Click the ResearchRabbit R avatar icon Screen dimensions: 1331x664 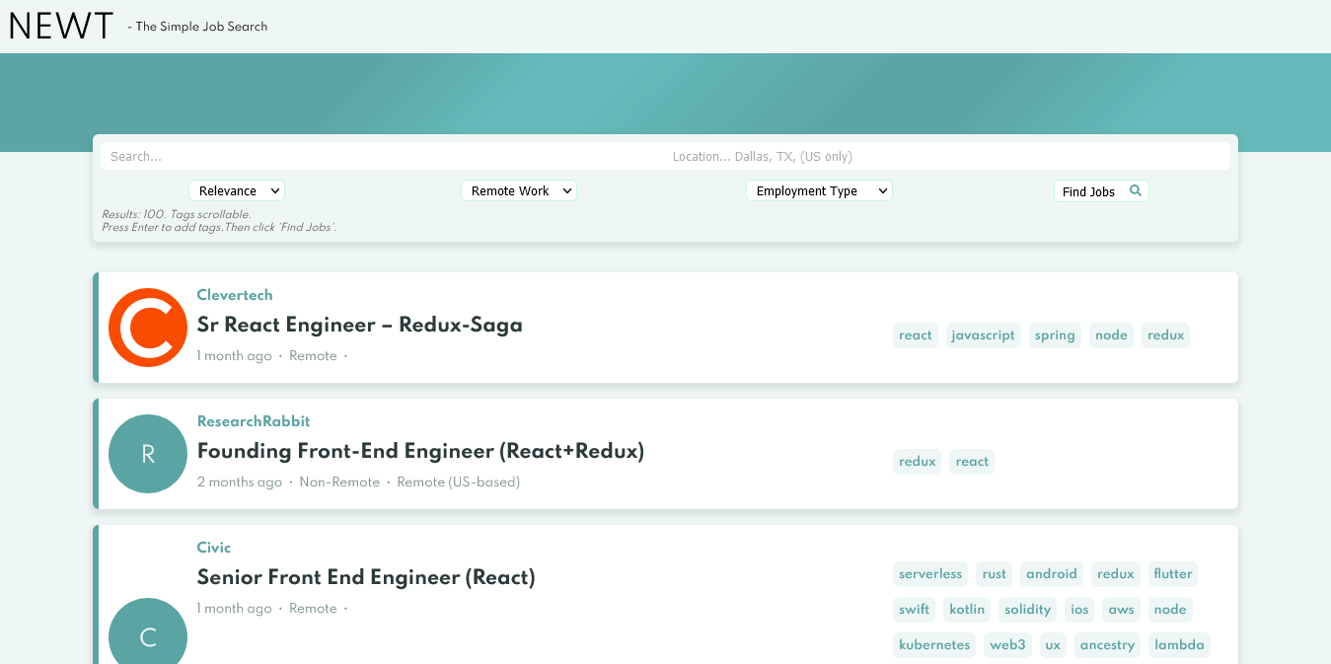(148, 454)
